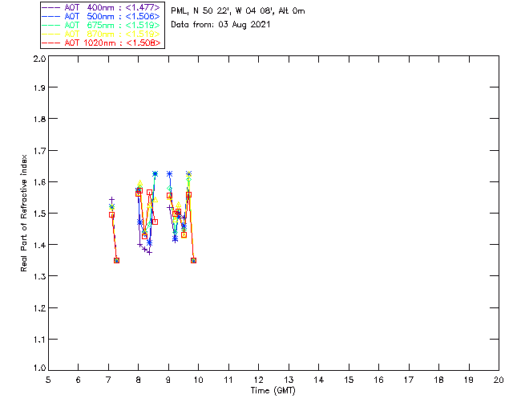Click the hour 17 x-axis tick label
Screen dimensions: 513x411
409,380
